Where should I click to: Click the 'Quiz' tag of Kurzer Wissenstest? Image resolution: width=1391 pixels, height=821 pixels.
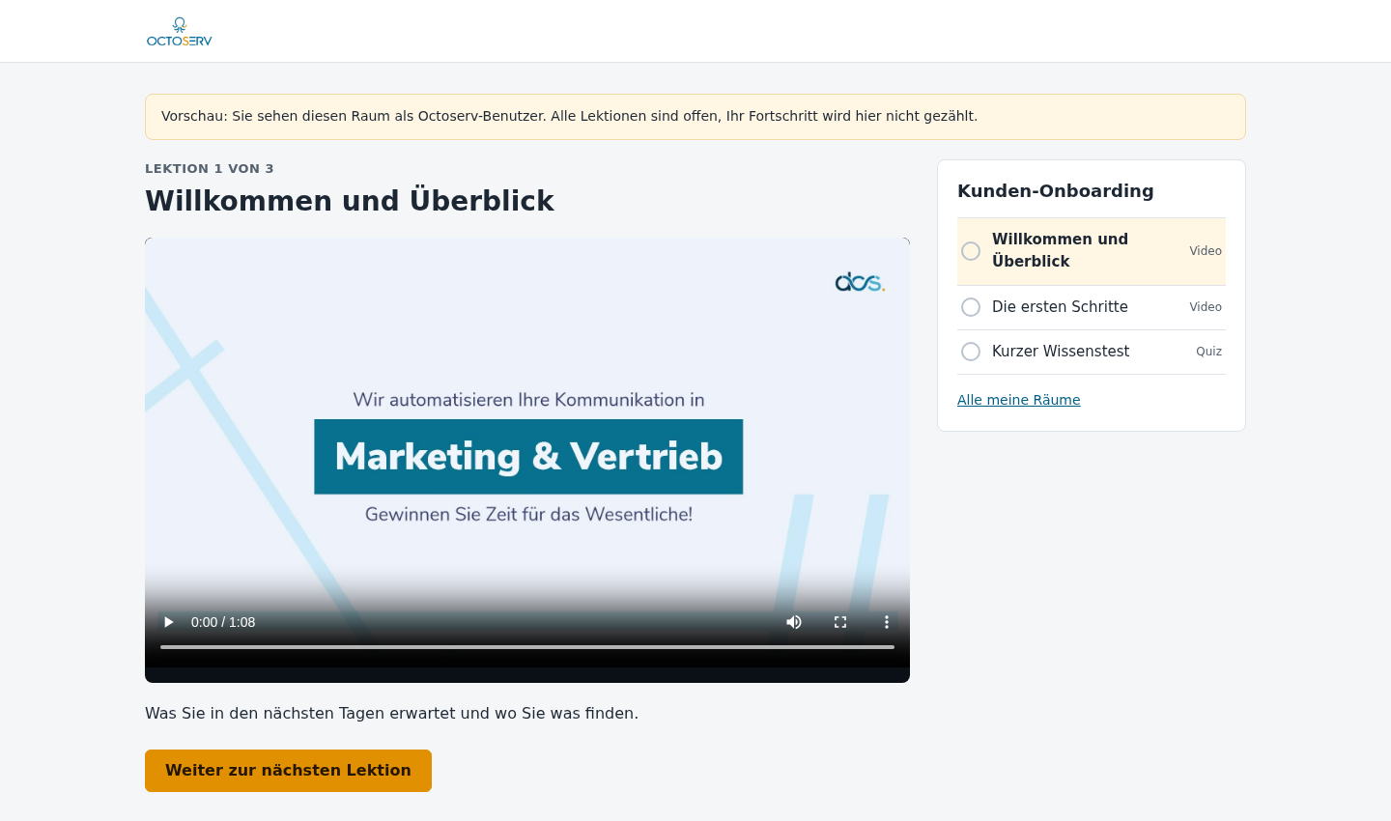(x=1208, y=352)
